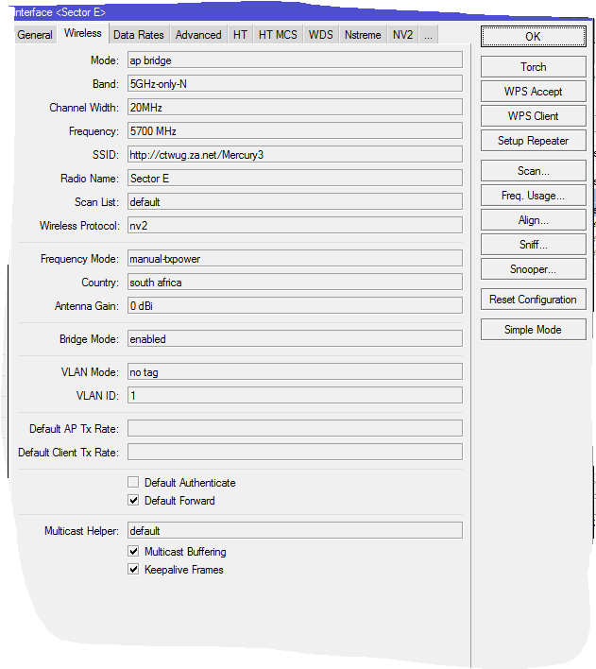Click the OK button
Screen dimensions: 596x669
pos(533,37)
